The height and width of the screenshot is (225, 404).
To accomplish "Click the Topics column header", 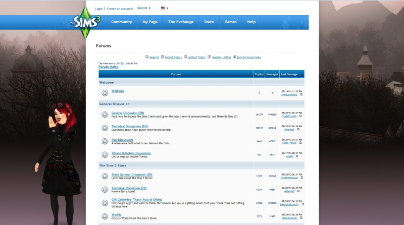I will point(259,74).
